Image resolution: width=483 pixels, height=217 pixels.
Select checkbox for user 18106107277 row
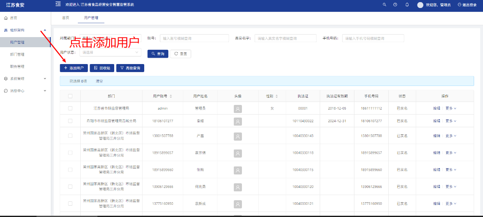[x=70, y=121]
